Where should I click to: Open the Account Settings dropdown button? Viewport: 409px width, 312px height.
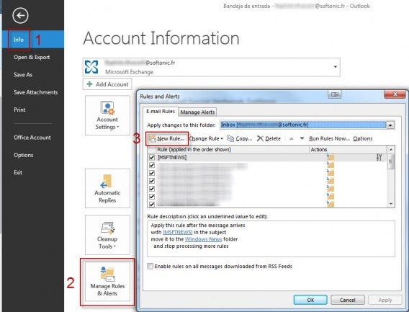pyautogui.click(x=107, y=115)
